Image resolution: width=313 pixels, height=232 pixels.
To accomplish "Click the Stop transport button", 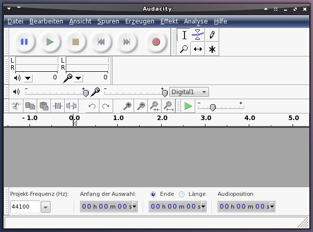I will coord(75,42).
